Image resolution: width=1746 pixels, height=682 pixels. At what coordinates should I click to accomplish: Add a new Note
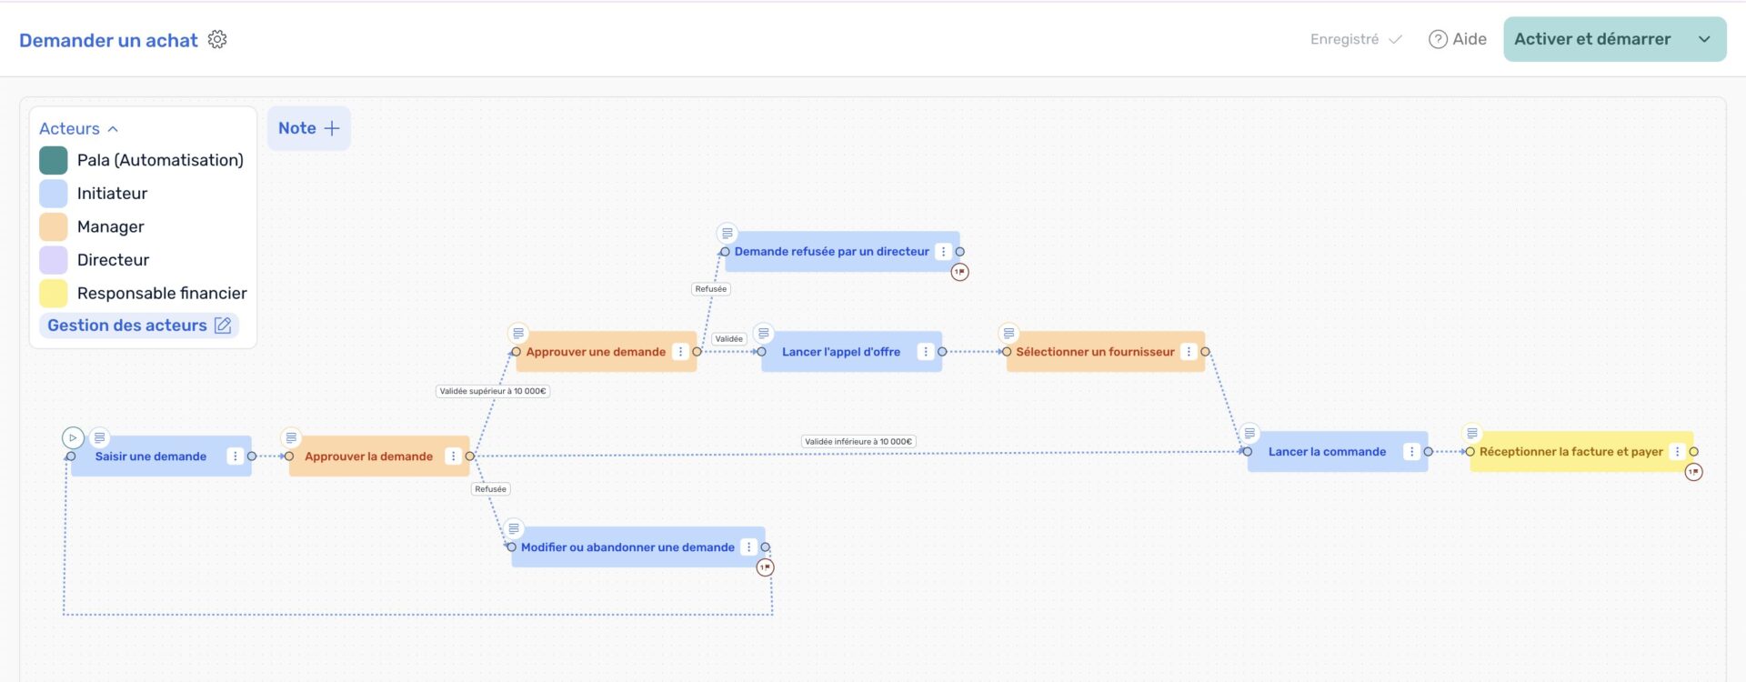pos(308,128)
